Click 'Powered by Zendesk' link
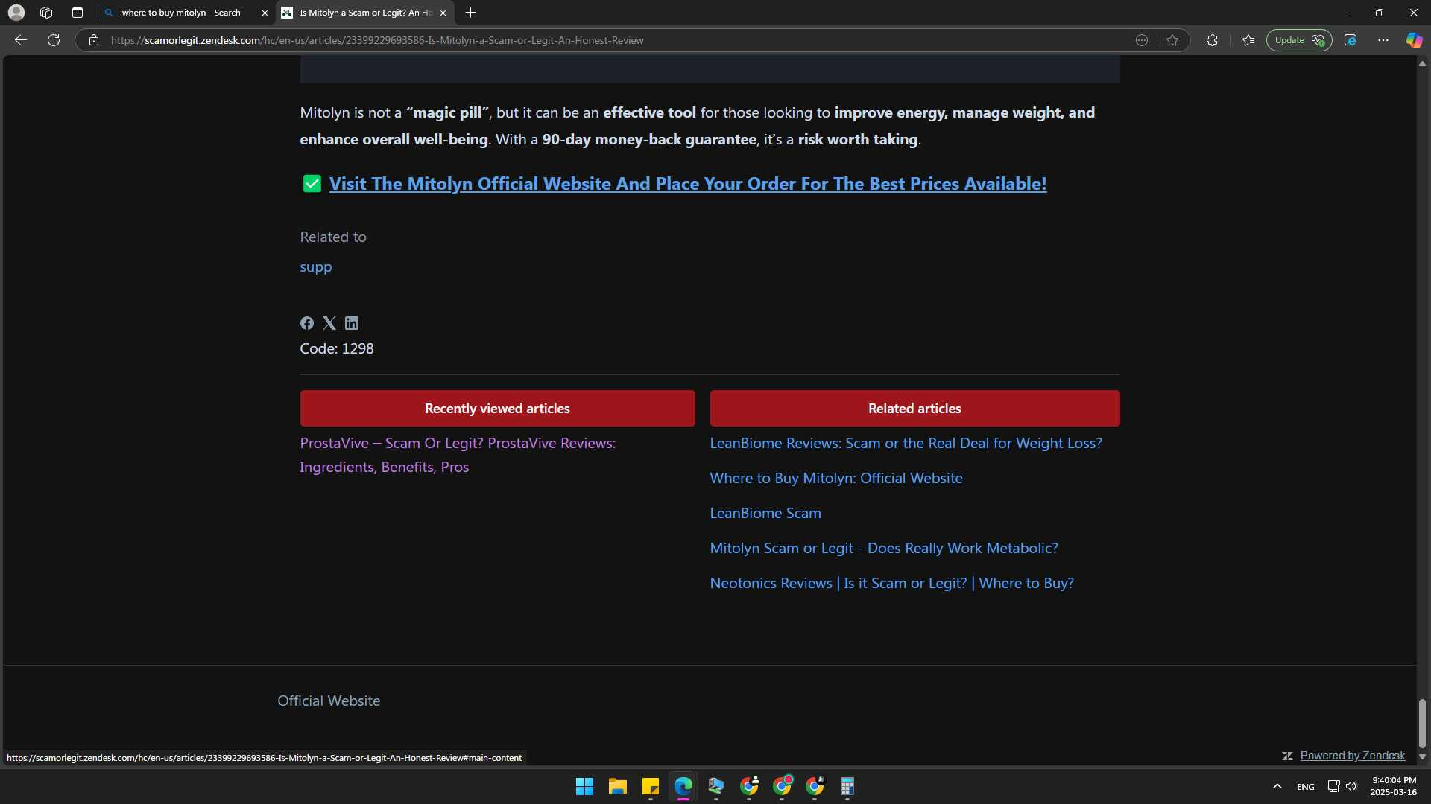Viewport: 1431px width, 804px height. [1352, 756]
